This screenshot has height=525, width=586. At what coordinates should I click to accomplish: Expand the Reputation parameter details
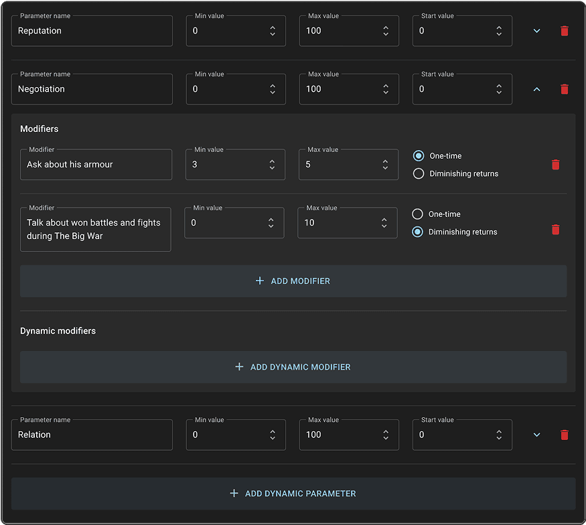click(536, 31)
